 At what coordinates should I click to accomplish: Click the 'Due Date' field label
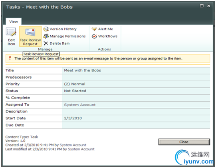click(x=15, y=125)
